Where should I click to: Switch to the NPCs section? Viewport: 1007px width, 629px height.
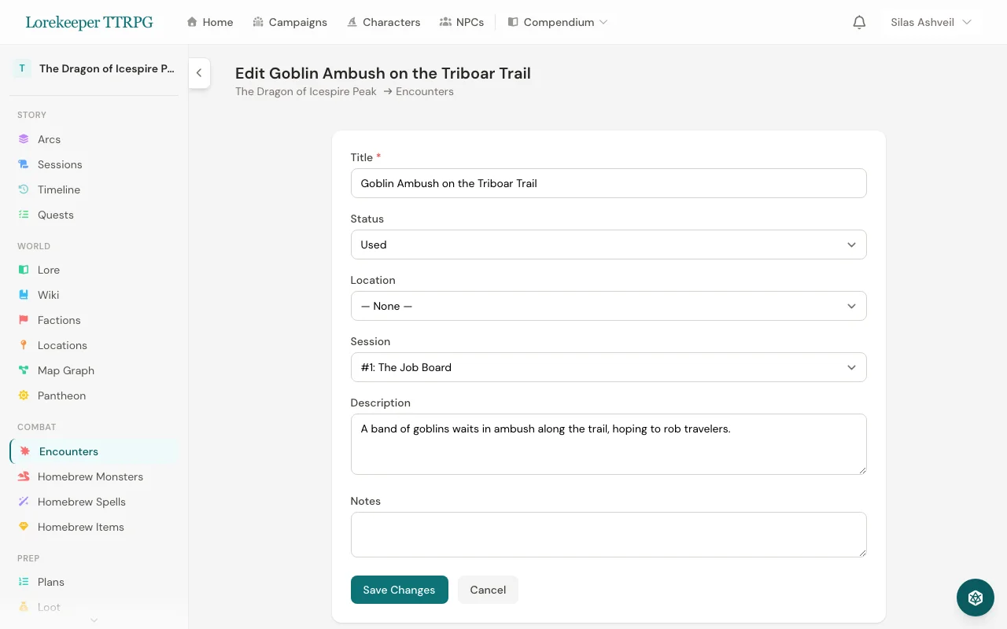coord(462,22)
